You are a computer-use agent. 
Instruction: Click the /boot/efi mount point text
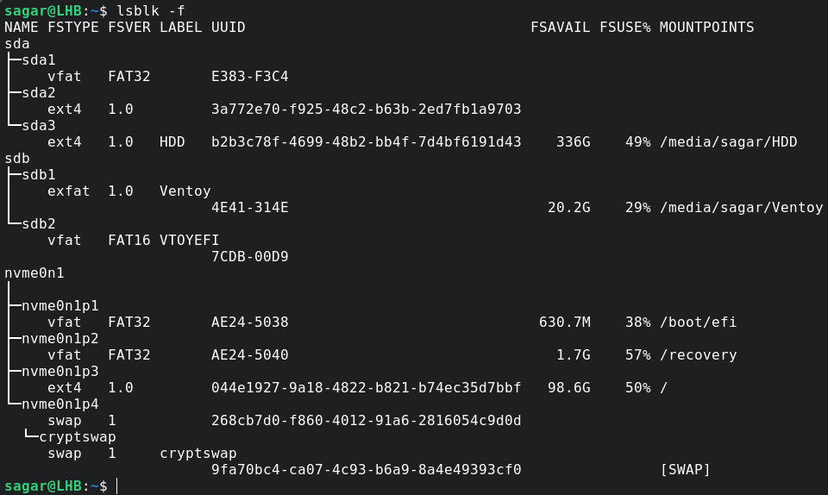698,323
